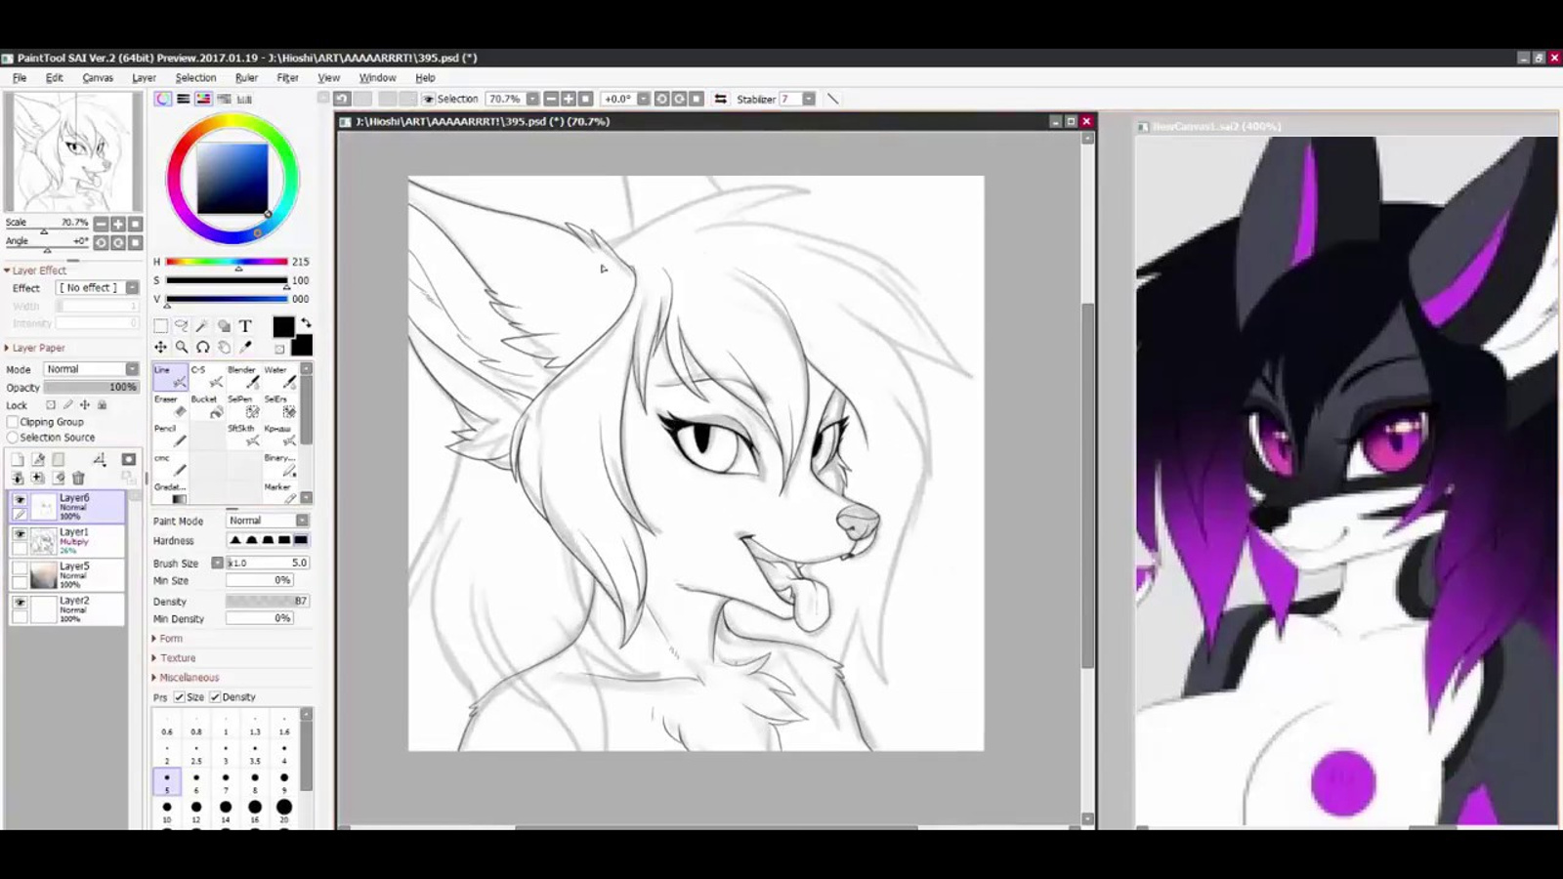This screenshot has height=879, width=1563.
Task: Click the Hue slider bar
Action: [x=227, y=262]
